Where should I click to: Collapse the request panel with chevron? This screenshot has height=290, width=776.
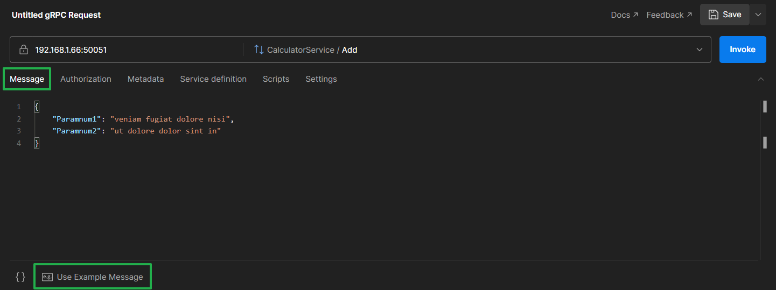click(x=761, y=79)
